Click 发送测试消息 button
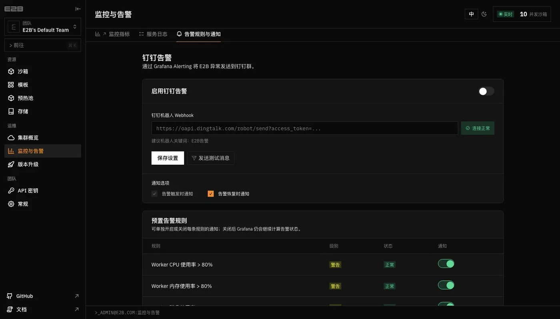This screenshot has height=319, width=560. coord(211,158)
